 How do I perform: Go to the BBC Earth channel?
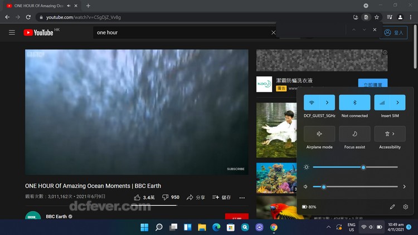(56, 217)
